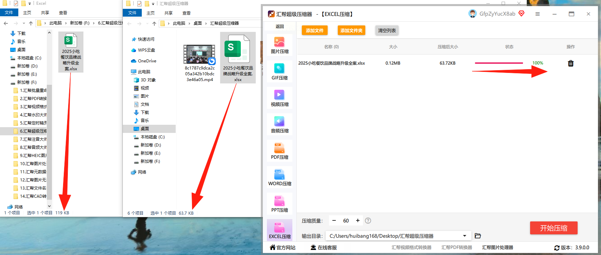Open the PDF压缩 tool

pyautogui.click(x=279, y=151)
